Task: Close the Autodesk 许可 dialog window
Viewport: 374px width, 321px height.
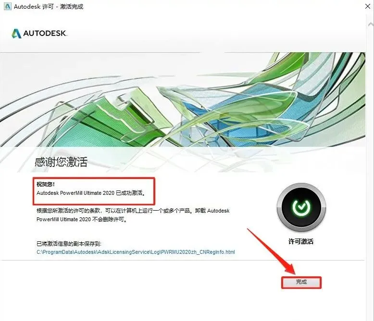Action: (x=368, y=6)
